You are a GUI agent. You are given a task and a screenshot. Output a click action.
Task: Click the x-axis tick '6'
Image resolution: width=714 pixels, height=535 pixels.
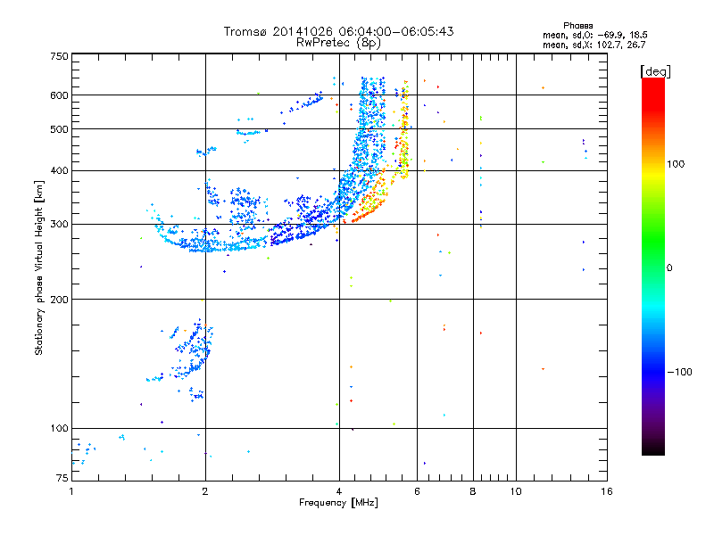click(417, 491)
